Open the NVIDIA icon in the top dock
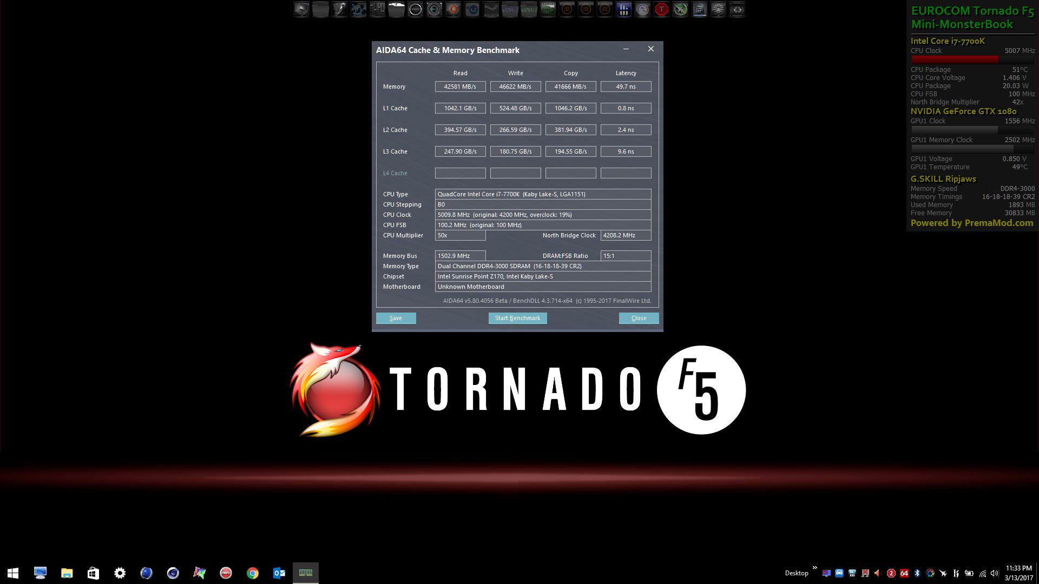 [548, 9]
